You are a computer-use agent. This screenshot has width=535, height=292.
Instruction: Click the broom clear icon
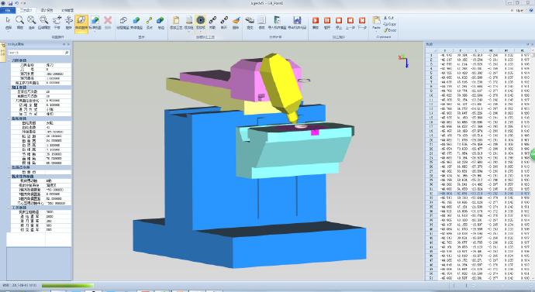click(236, 22)
